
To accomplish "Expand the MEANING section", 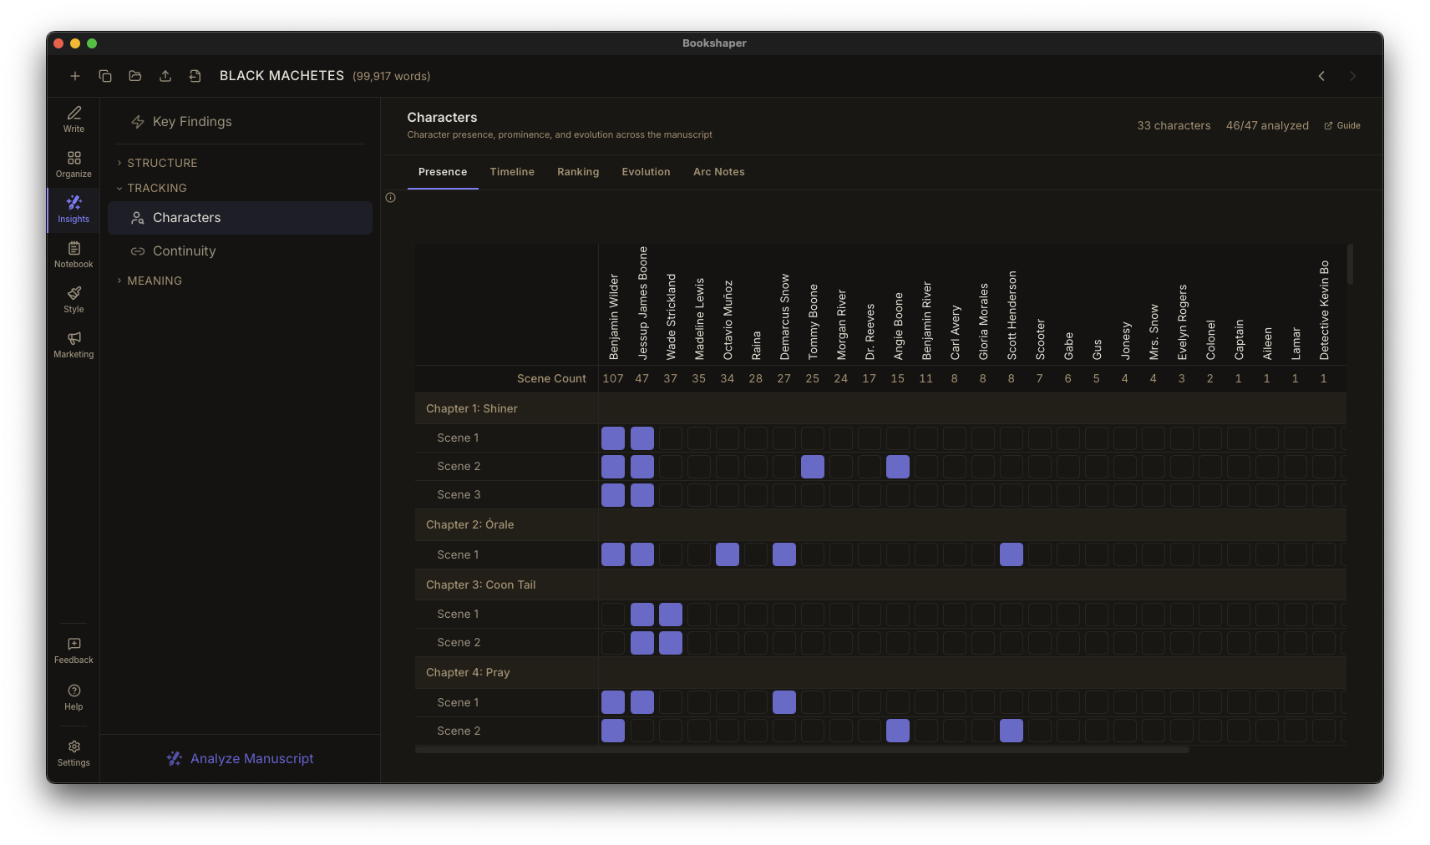I will [149, 281].
